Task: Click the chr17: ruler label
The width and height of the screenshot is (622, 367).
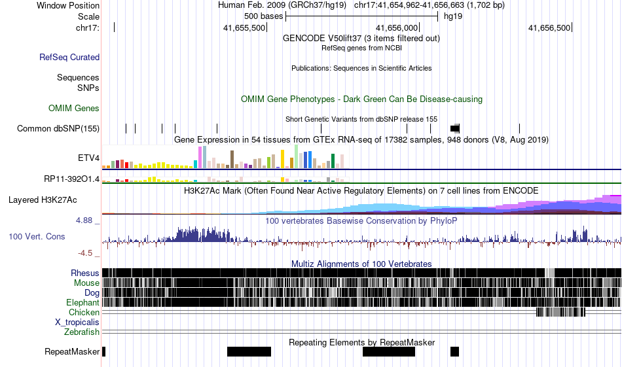Action: click(87, 27)
